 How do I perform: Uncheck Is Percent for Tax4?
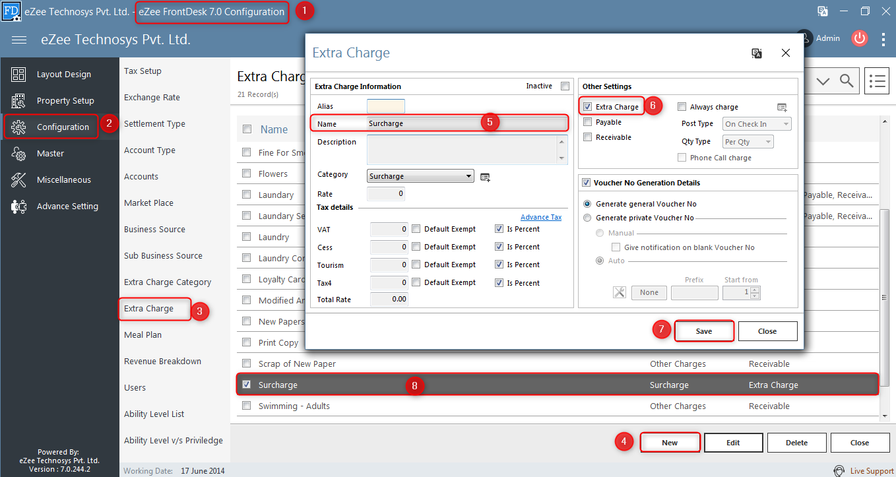(499, 282)
